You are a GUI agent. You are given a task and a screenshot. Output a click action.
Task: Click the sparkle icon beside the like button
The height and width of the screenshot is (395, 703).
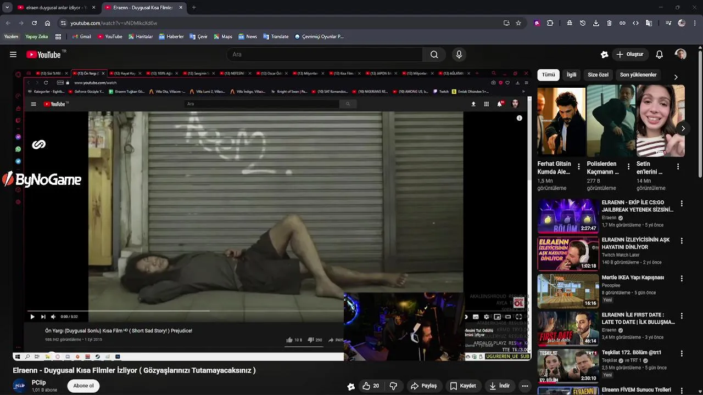click(351, 386)
